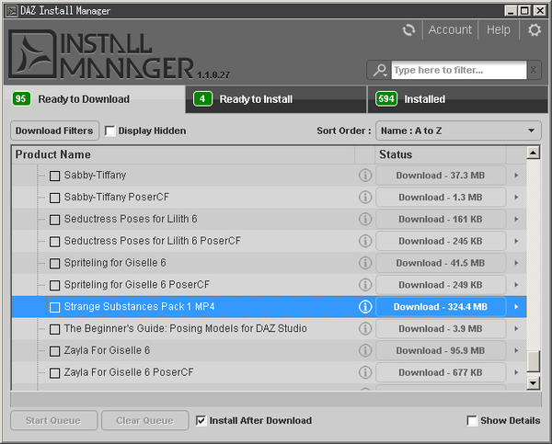Open the Help menu

(498, 30)
